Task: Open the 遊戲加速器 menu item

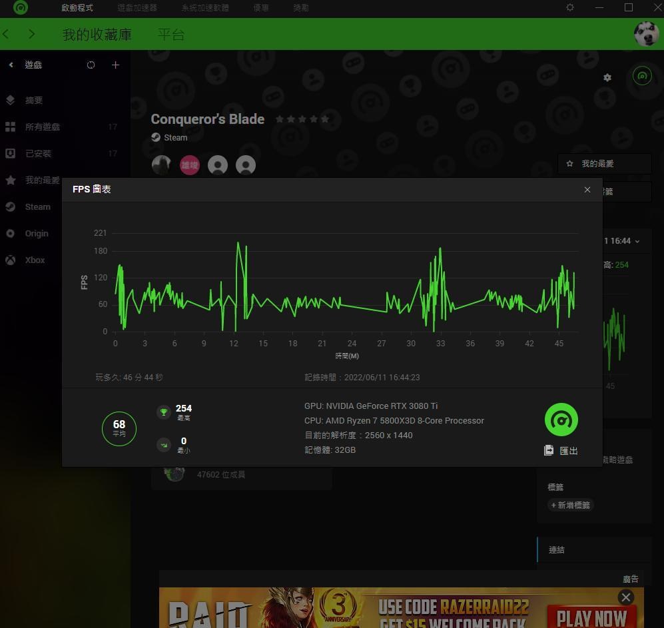Action: [x=137, y=8]
